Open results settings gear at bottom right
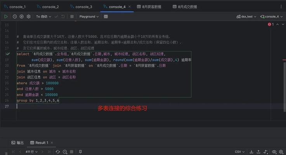This screenshot has height=155, width=286. pos(281,152)
